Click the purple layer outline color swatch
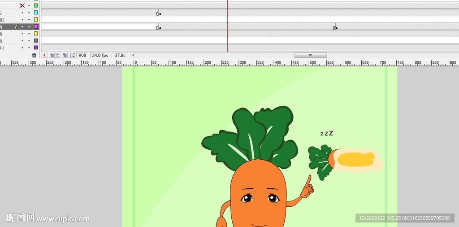 36,48
